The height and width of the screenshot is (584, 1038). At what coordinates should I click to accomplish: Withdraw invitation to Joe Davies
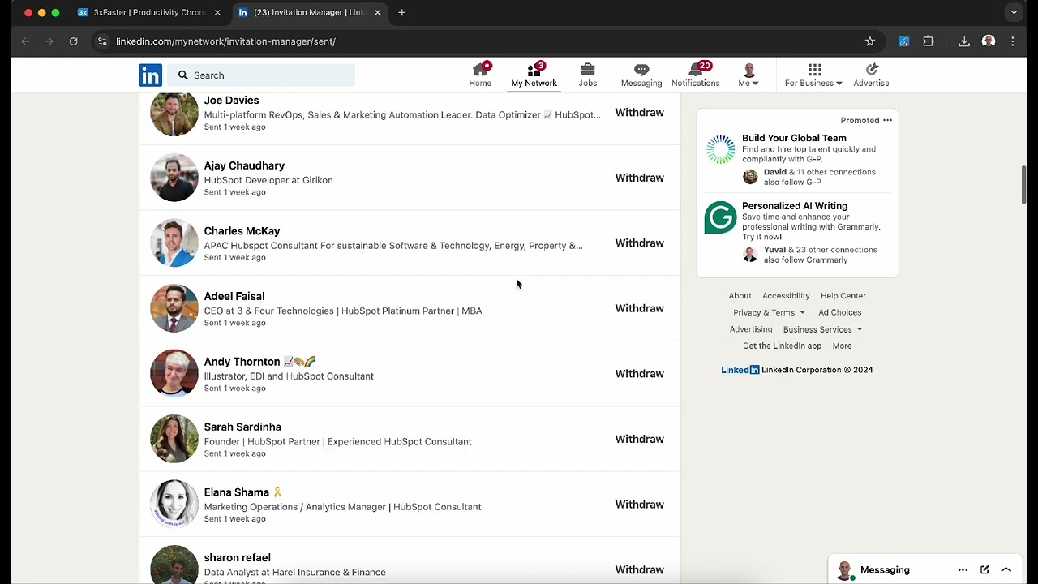tap(639, 113)
